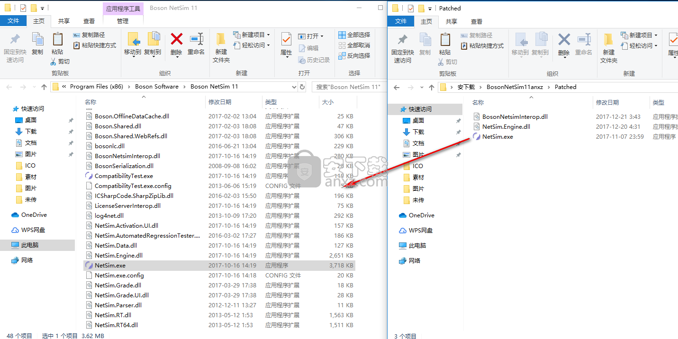Click Program Files (x86) breadcrumb

pos(97,87)
